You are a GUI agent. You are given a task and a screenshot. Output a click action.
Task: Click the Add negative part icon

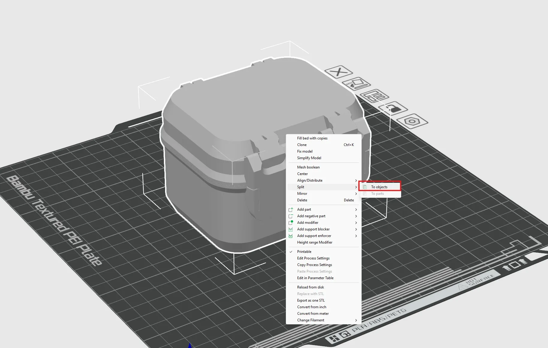click(x=291, y=216)
